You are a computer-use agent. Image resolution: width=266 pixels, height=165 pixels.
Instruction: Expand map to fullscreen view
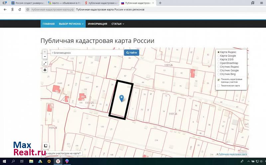(45, 63)
